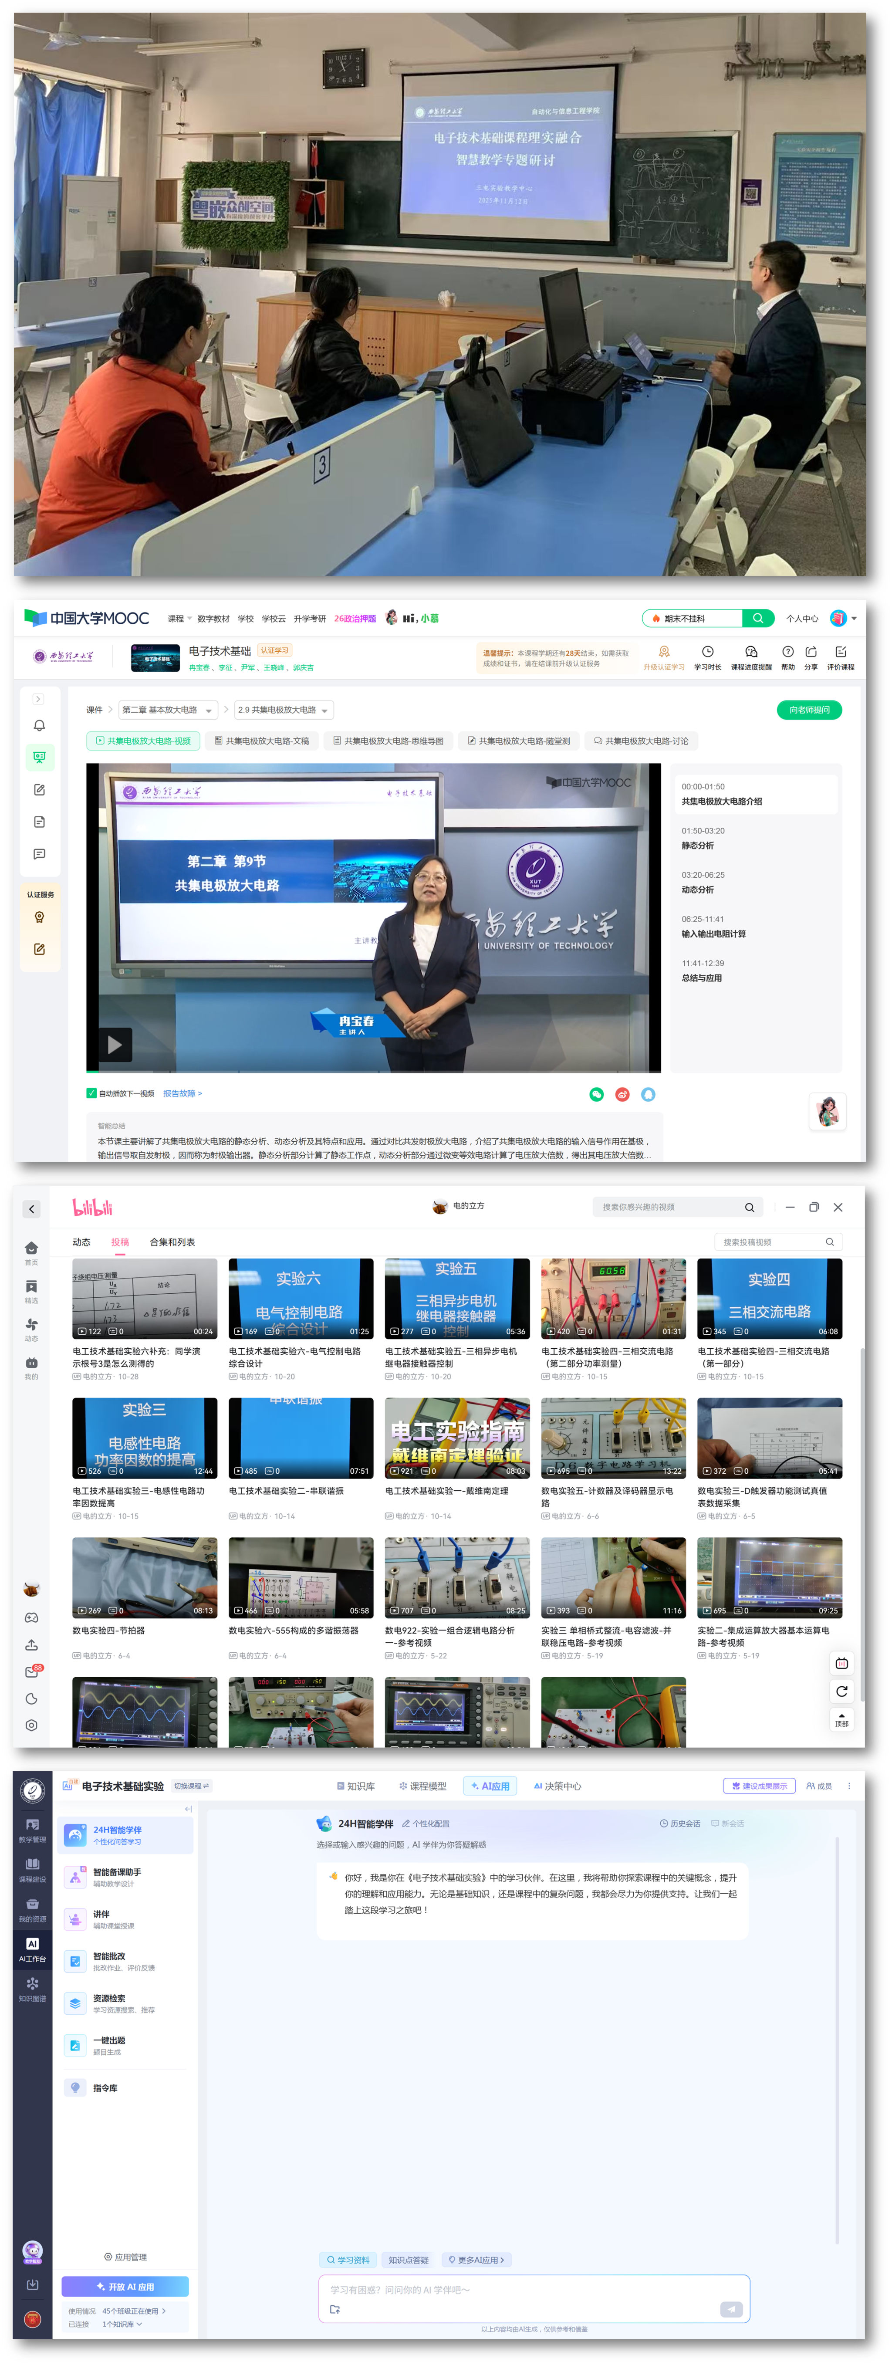The width and height of the screenshot is (892, 2365).
Task: Click the 开放 AI 应用 button
Action: (x=125, y=2286)
